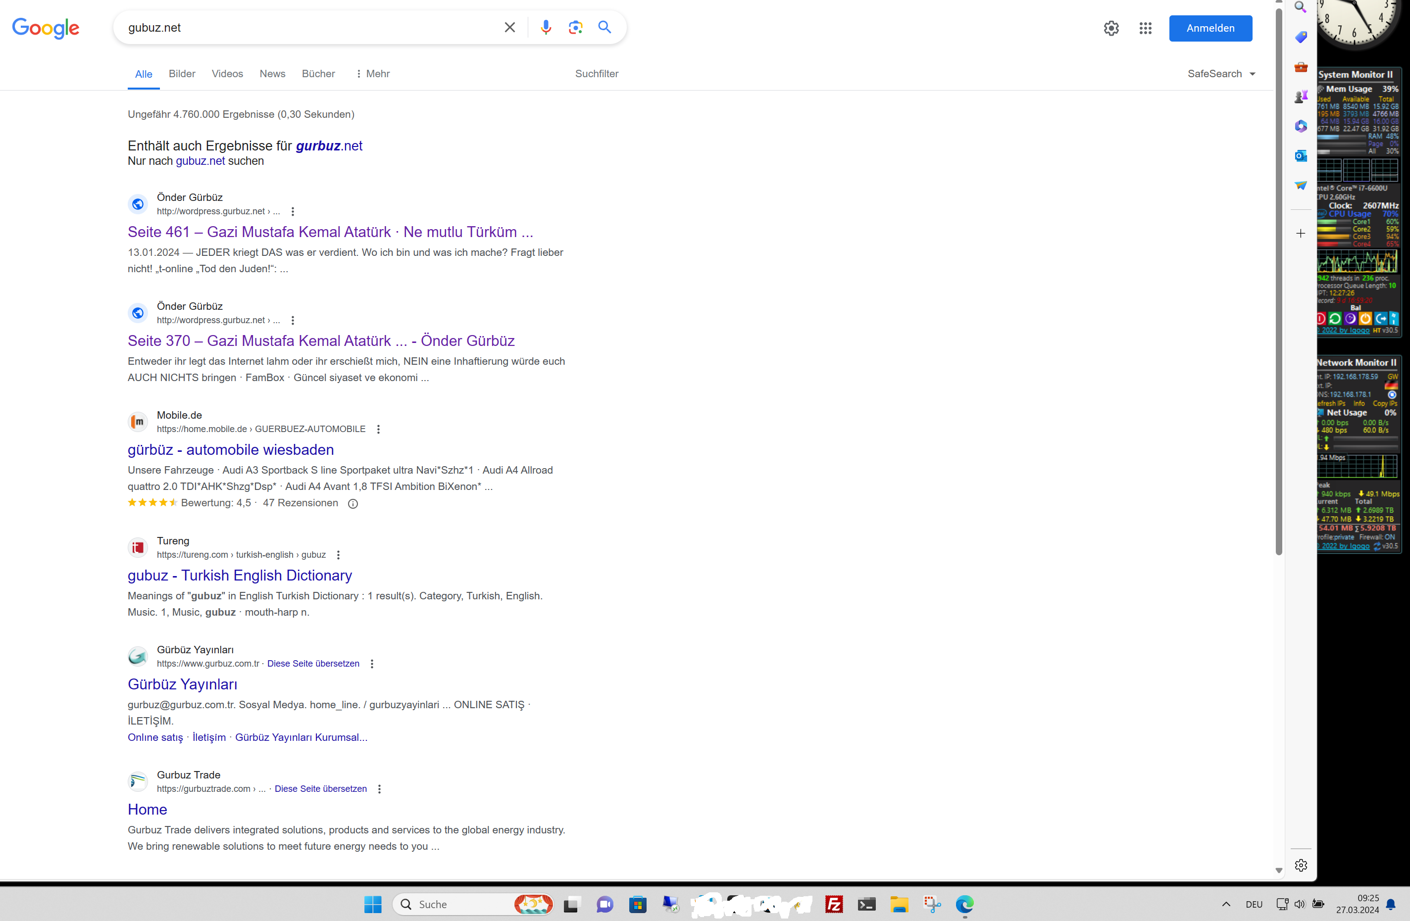Open more options for Gurbuz Trade result
This screenshot has width=1410, height=921.
(379, 789)
